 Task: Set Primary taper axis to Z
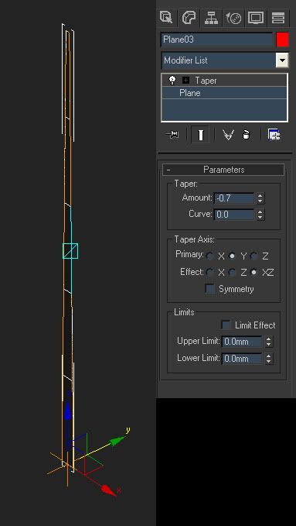[254, 256]
